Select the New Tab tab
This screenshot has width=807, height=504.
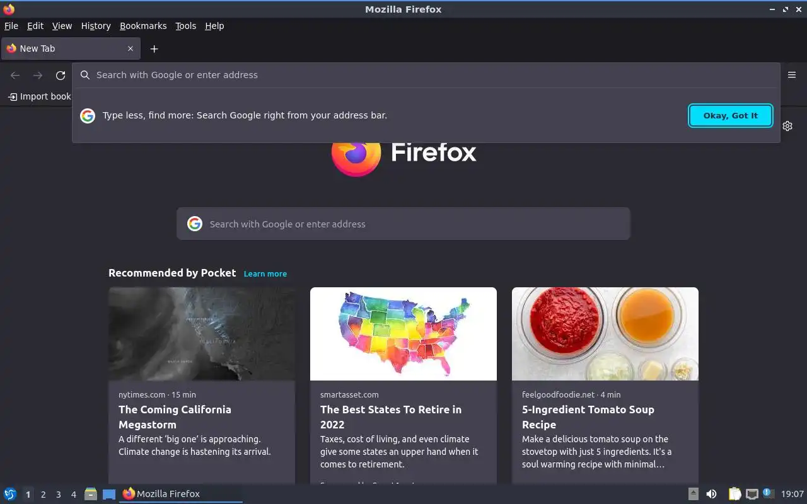pyautogui.click(x=71, y=49)
